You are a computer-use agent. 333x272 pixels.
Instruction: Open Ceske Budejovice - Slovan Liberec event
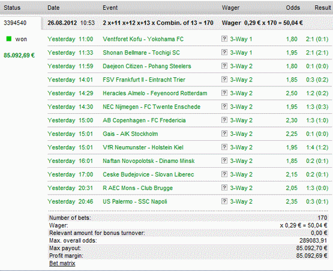(x=148, y=174)
